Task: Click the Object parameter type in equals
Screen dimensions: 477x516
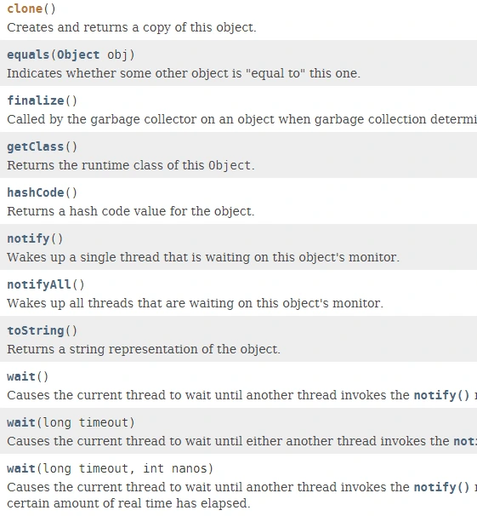Action: (78, 54)
